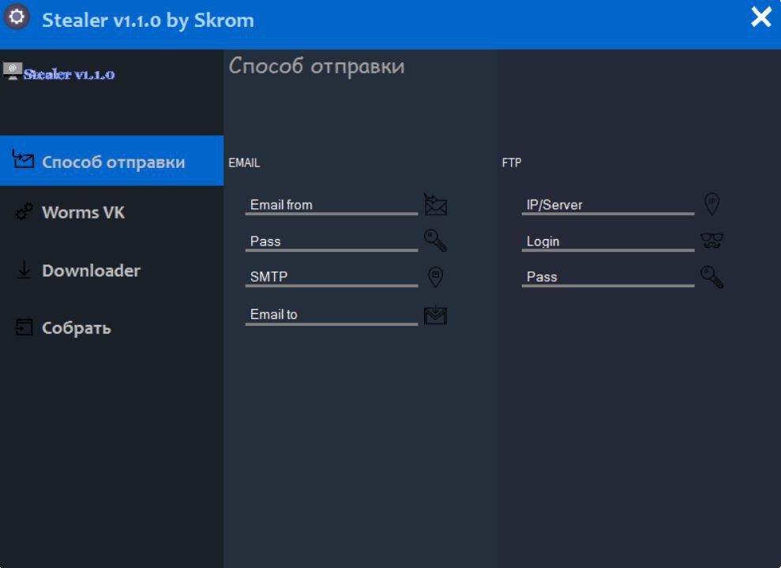This screenshot has height=568, width=781.
Task: Open the Downloader section in the sidebar
Action: [90, 270]
